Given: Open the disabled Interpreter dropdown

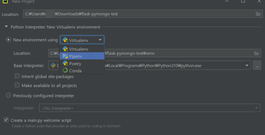Looking at the screenshot, I should point(150,108).
